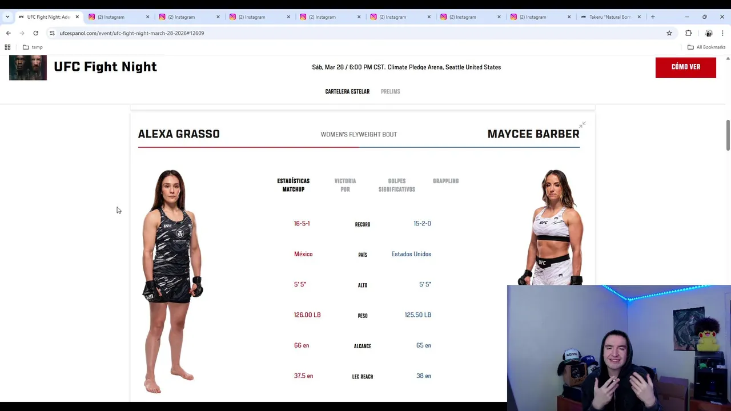The height and width of the screenshot is (411, 731).
Task: Click Grasso's reach 66 en
Action: pos(302,345)
